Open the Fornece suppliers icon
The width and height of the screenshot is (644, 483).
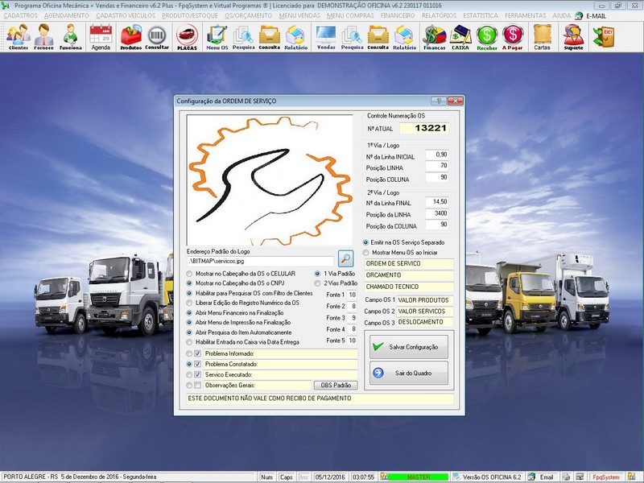coord(44,37)
